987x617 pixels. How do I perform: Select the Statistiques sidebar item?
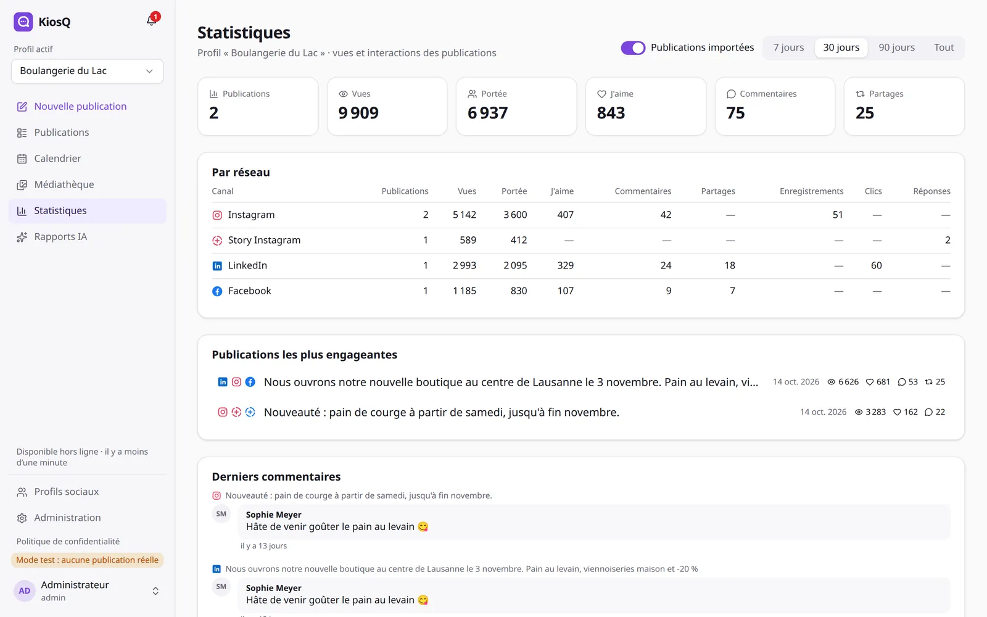[x=88, y=211]
